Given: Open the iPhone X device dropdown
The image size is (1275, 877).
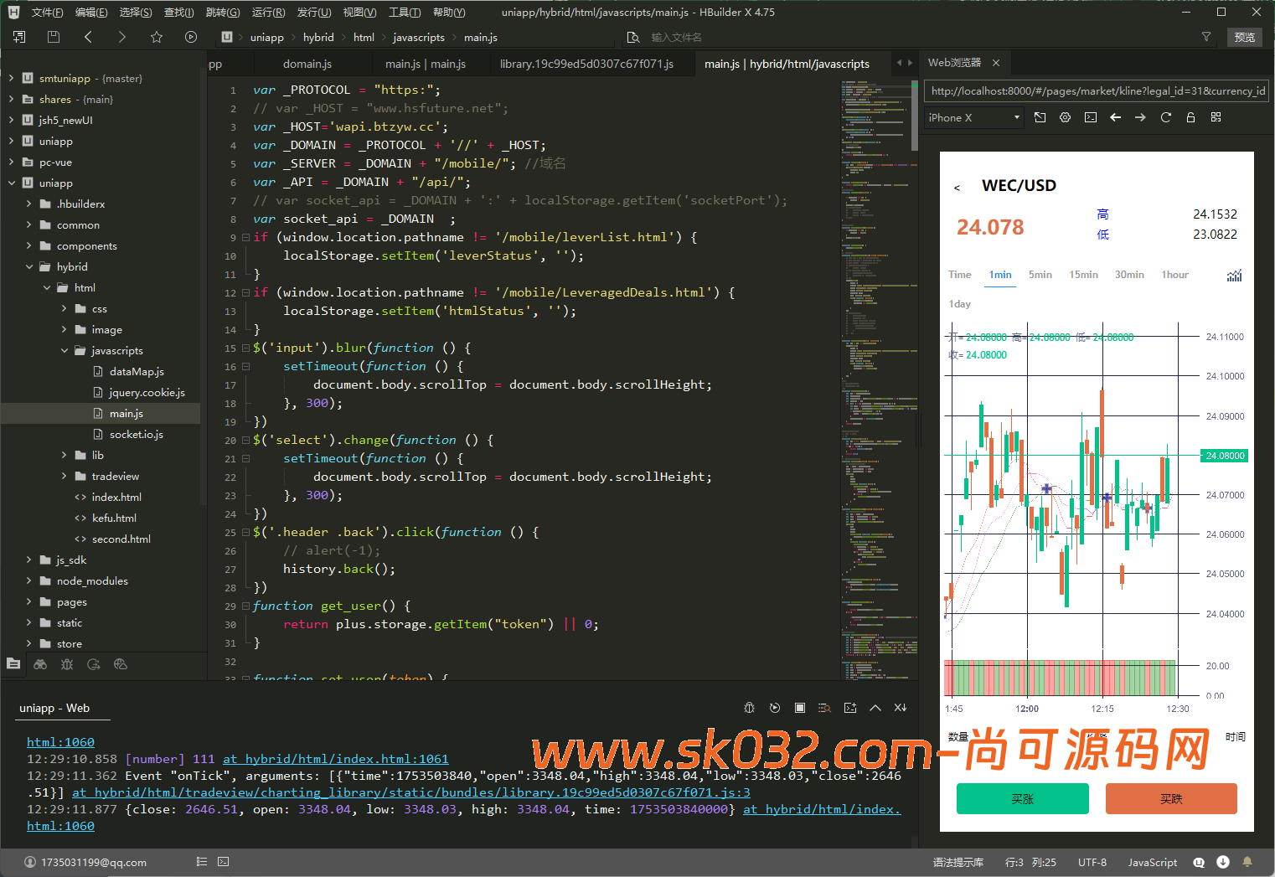Looking at the screenshot, I should point(974,117).
